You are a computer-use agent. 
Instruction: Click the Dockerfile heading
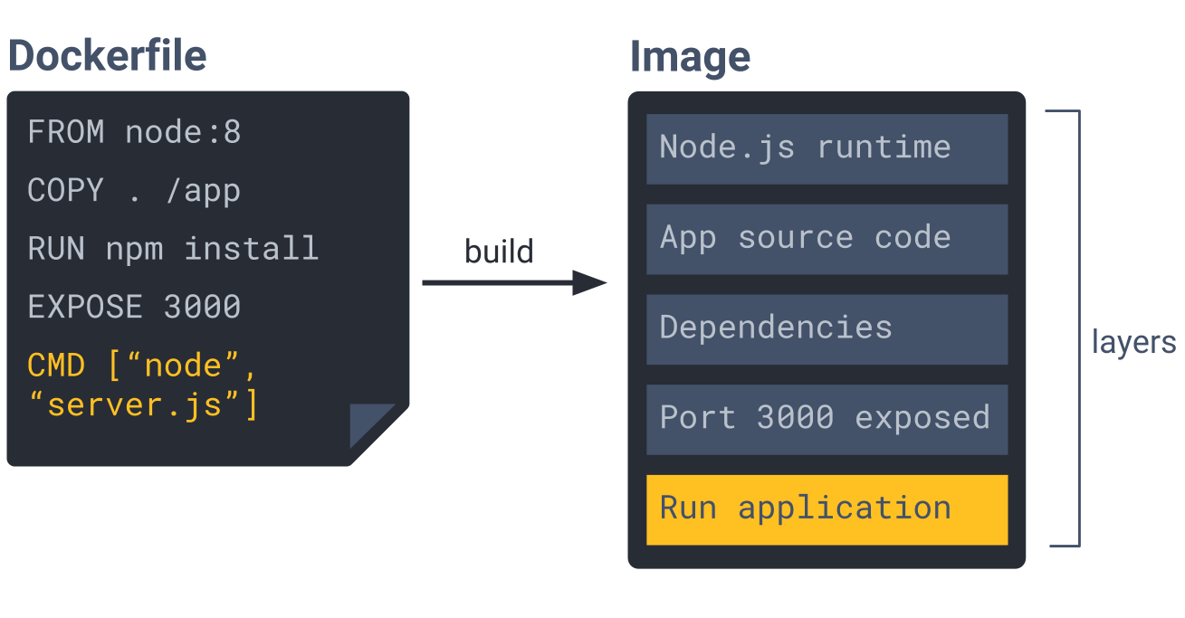pos(107,55)
